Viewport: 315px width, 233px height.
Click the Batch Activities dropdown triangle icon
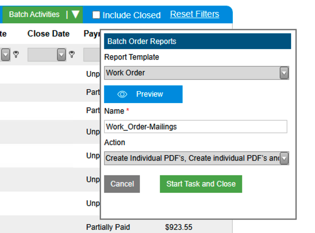tap(75, 14)
